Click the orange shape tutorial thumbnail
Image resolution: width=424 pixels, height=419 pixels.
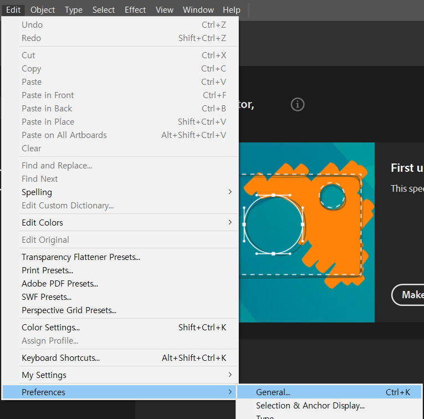pyautogui.click(x=306, y=232)
